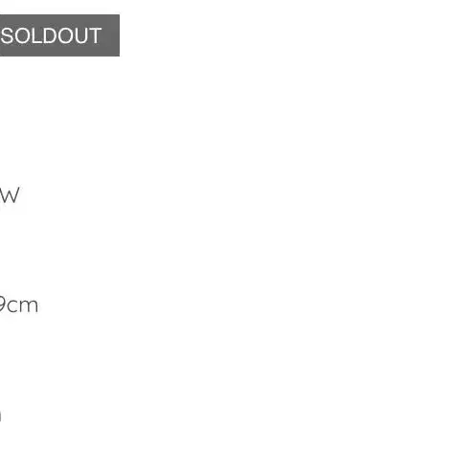Click the 'L' in the SOLDOUT badge
This screenshot has height=452, width=452.
(36, 35)
